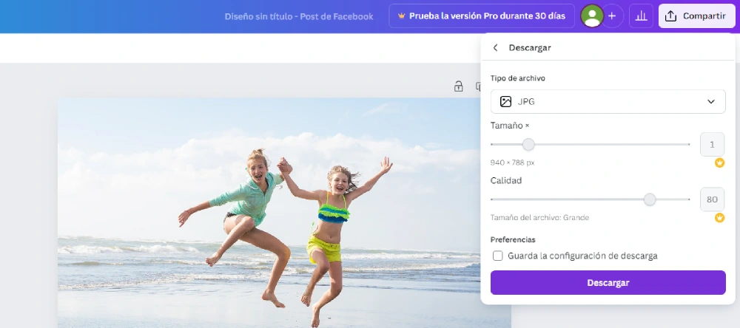Click Prueba la versión Pro durante 30 días

point(482,16)
